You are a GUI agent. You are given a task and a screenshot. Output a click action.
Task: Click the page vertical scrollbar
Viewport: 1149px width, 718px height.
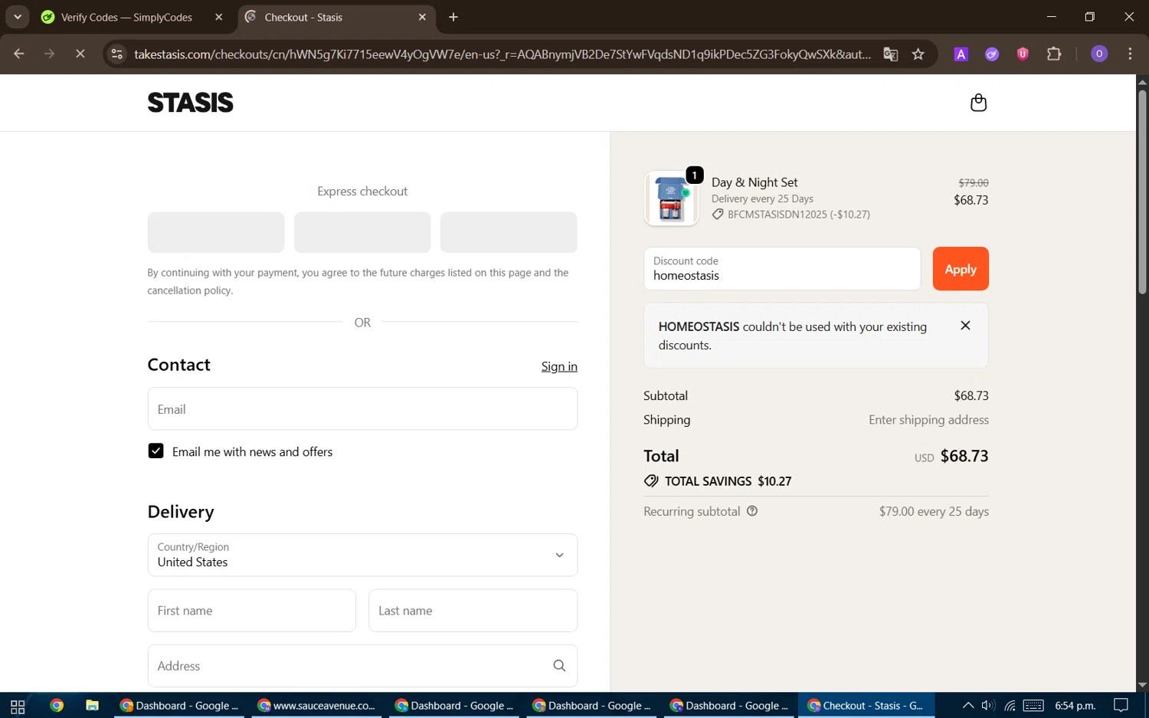(1142, 192)
